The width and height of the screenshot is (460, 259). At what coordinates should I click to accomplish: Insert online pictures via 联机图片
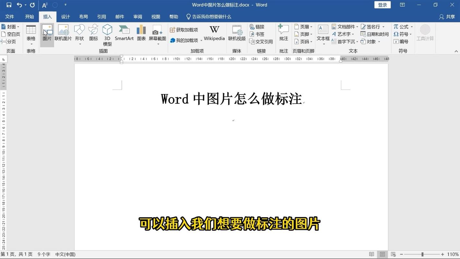pyautogui.click(x=63, y=33)
